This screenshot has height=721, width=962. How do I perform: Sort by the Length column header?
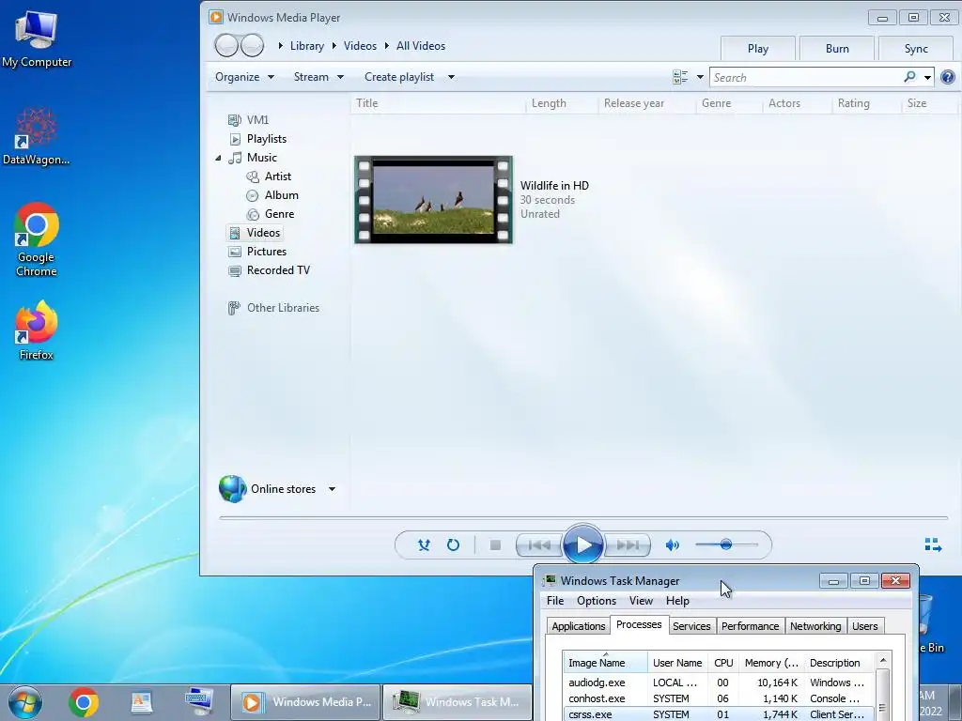(x=562, y=103)
